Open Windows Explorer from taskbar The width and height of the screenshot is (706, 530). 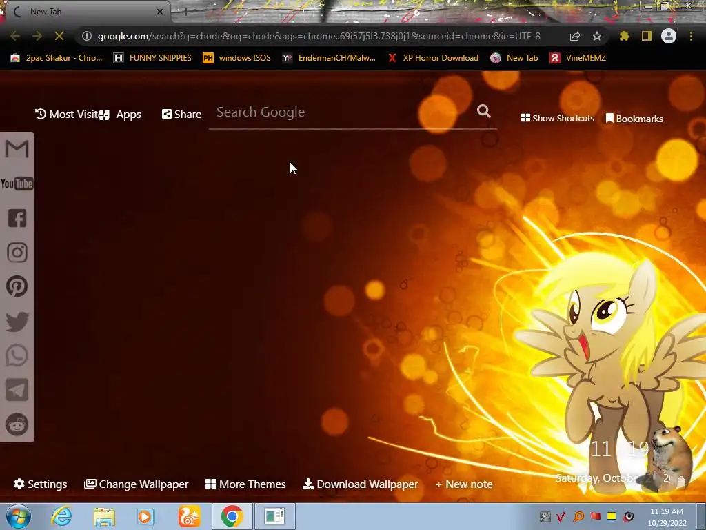coord(104,516)
